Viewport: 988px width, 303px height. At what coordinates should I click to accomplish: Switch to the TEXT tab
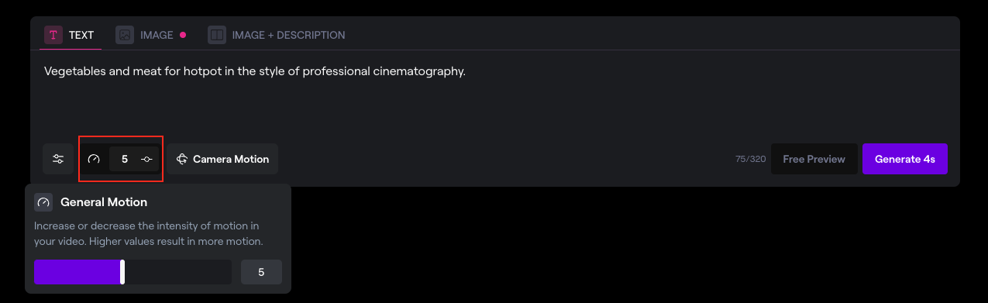pos(71,35)
